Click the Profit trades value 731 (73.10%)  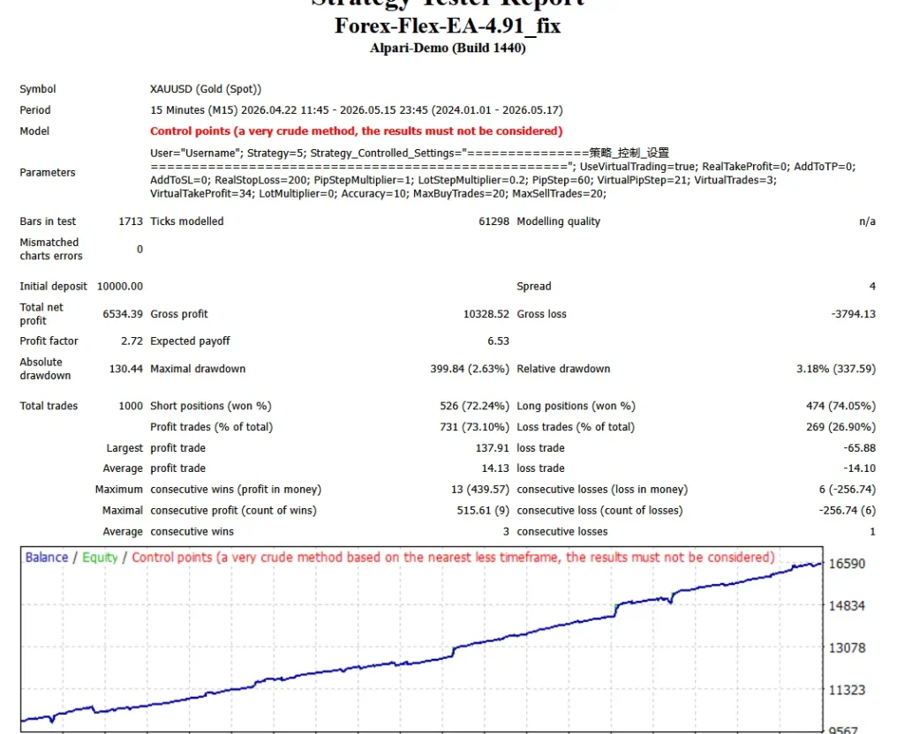click(x=474, y=427)
